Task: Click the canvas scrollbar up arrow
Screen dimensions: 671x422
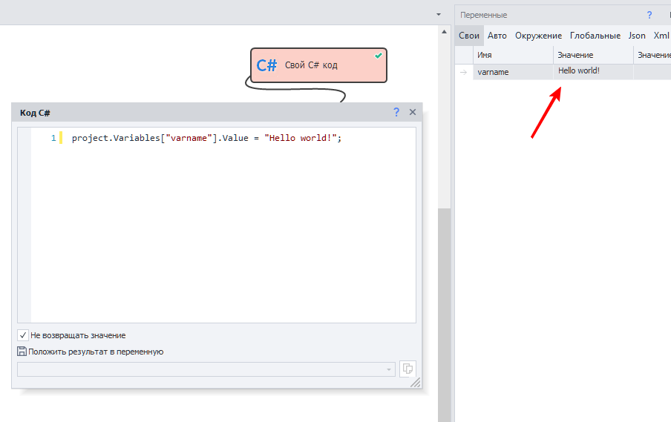Action: (444, 33)
